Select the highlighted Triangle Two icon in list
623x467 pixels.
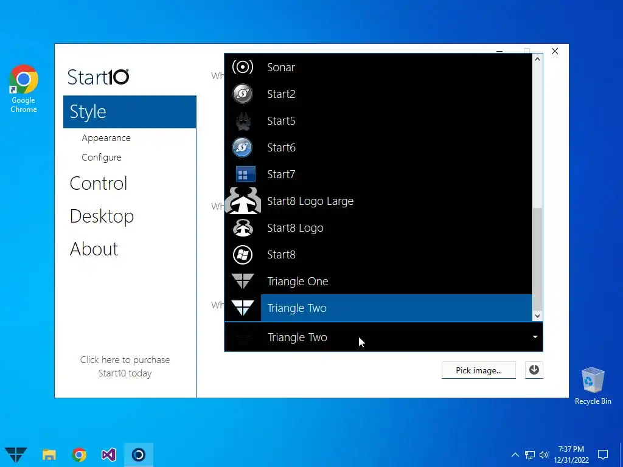pos(242,308)
